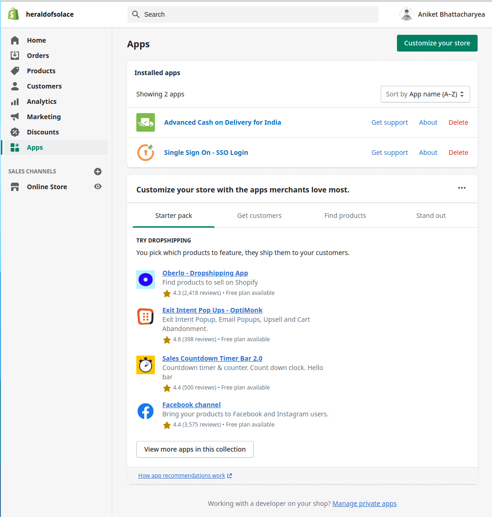
Task: Open the Facebook channel link
Action: click(192, 405)
